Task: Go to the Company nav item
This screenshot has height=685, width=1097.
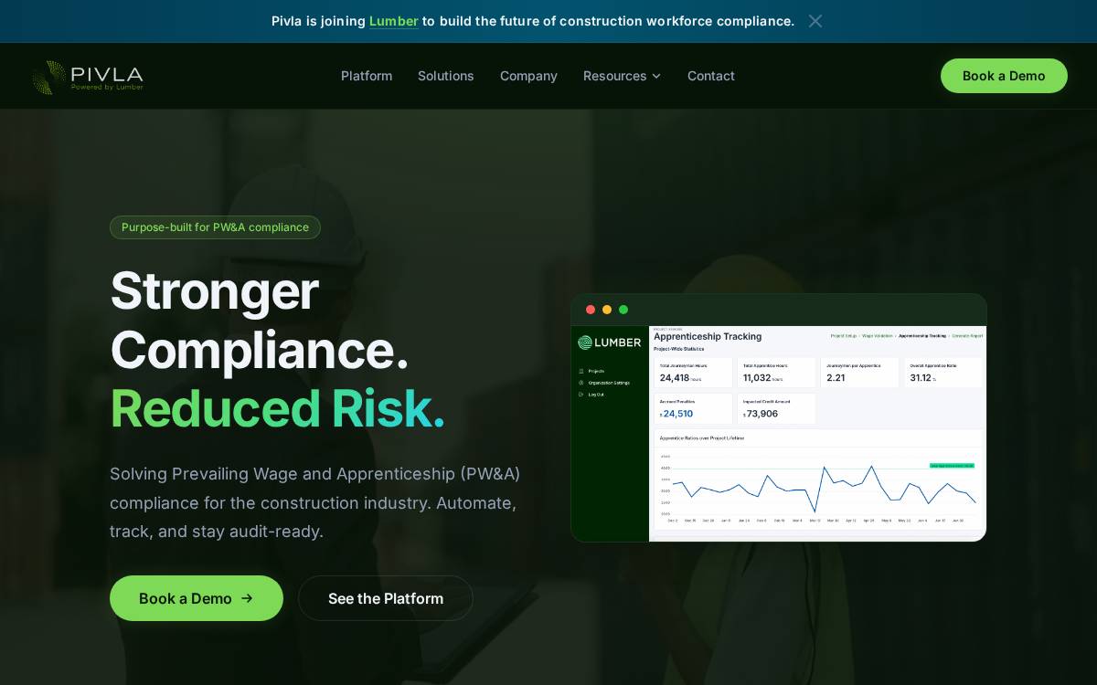Action: pyautogui.click(x=528, y=76)
